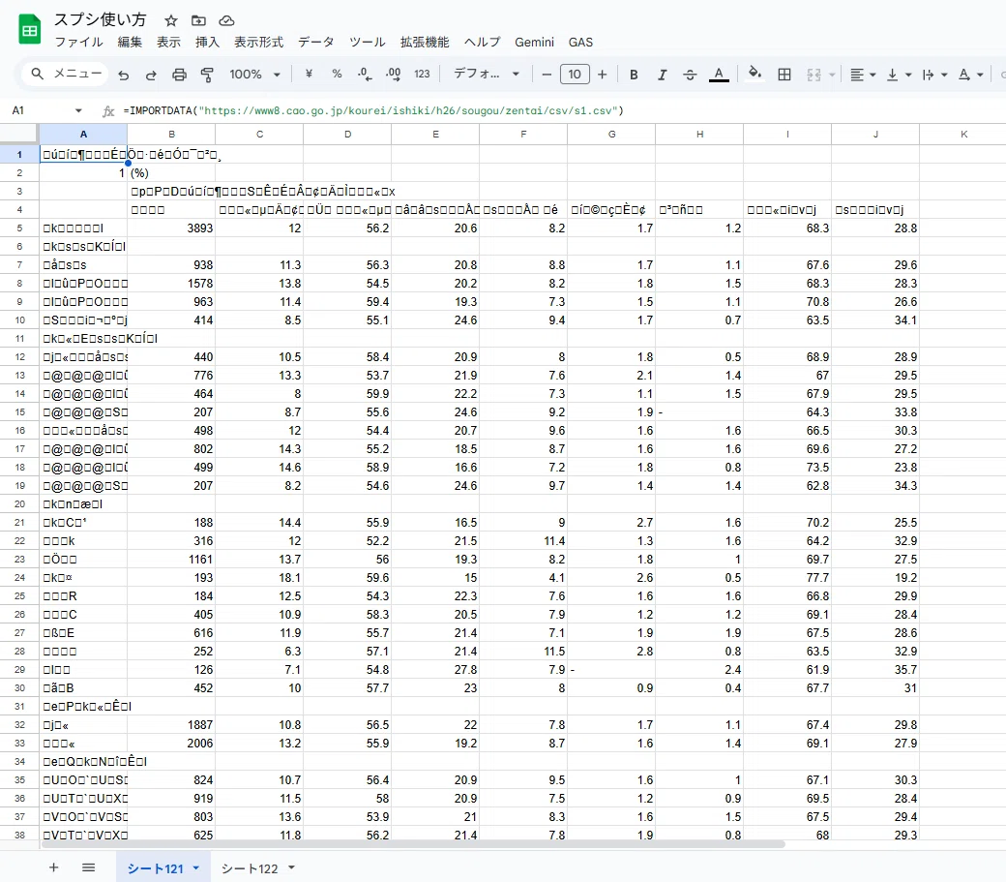Apply percent number format
This screenshot has height=882, width=1006.
(337, 75)
